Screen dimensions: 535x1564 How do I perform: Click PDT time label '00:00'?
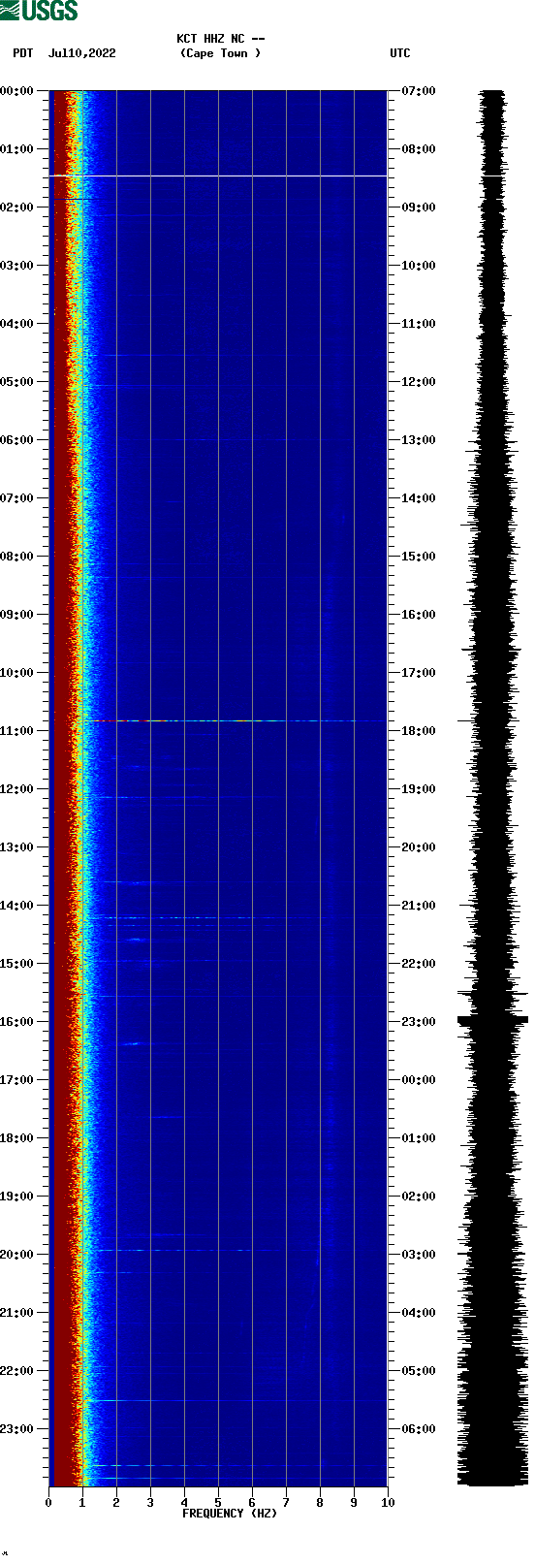click(x=17, y=91)
